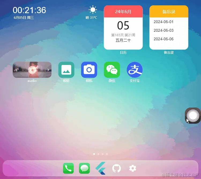
Task: Open the 微信 WeChat app
Action: click(x=112, y=70)
